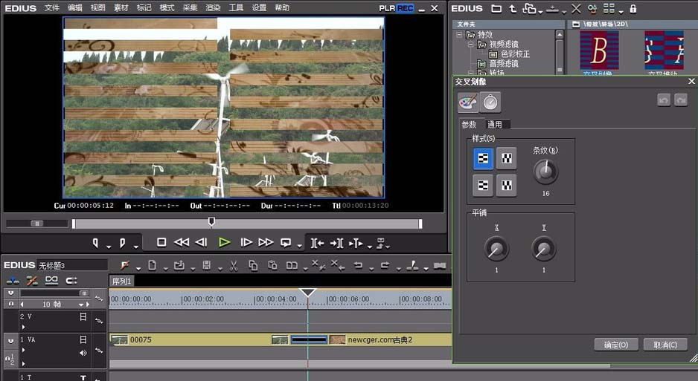Viewport: 698px width, 381px height.
Task: Click the paint palette icon in 交叉划像 dialog
Action: [x=467, y=102]
